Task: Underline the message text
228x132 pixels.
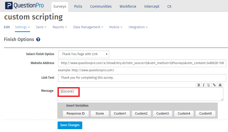Action: (x=209, y=85)
